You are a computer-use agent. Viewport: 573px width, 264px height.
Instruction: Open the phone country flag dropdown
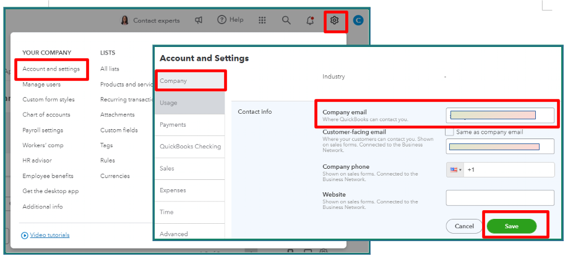(455, 170)
